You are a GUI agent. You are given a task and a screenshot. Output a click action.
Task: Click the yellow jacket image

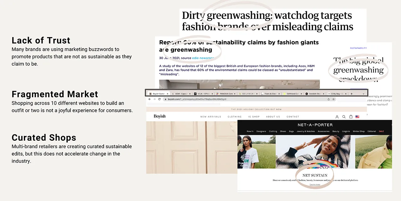(x=374, y=152)
